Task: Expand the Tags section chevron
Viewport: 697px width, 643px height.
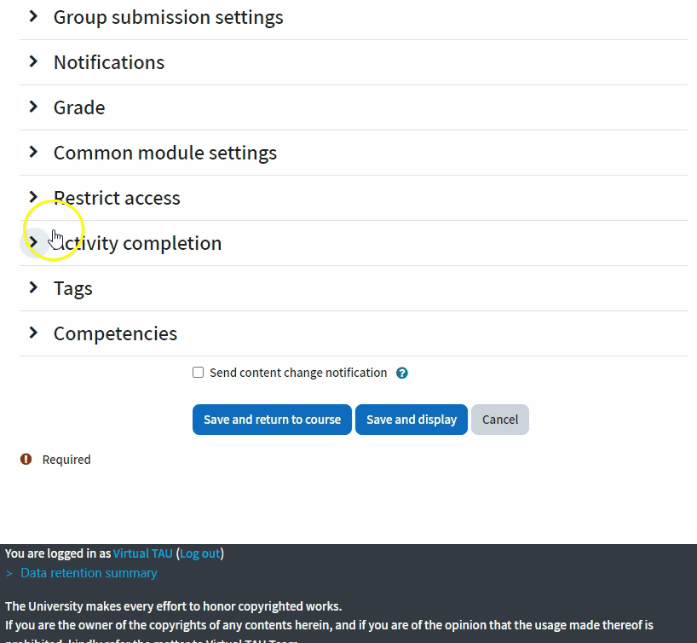Action: [33, 287]
